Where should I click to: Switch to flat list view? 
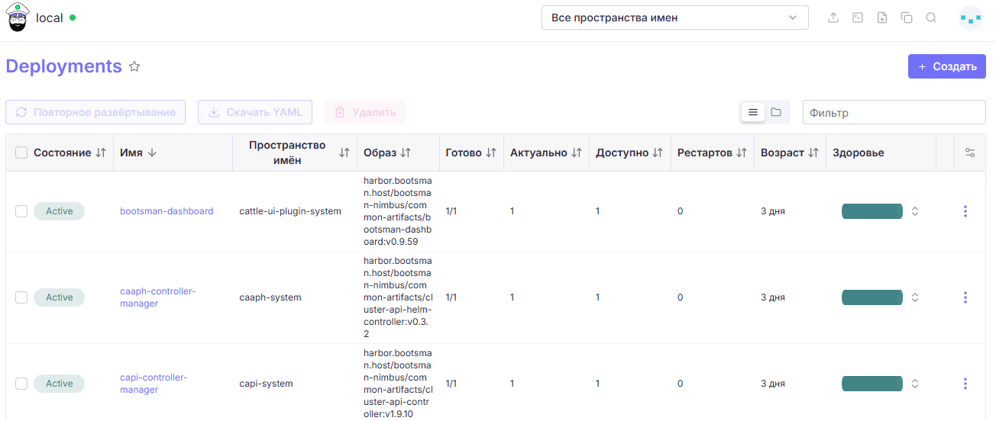tap(753, 112)
